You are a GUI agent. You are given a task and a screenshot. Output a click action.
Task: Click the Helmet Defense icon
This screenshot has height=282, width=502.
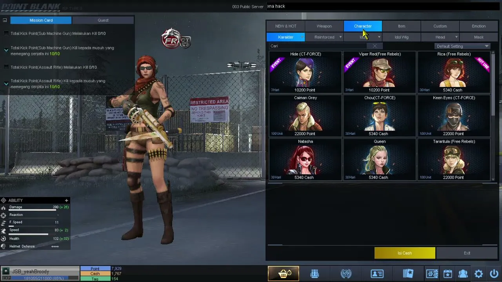[4, 246]
